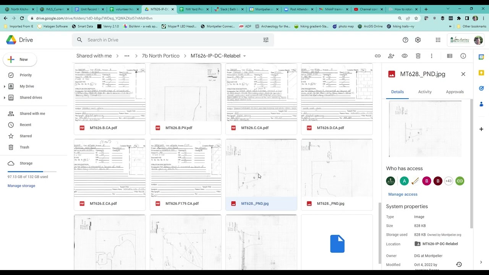This screenshot has height=275, width=489.
Task: Switch to the Approvals tab
Action: (x=455, y=92)
